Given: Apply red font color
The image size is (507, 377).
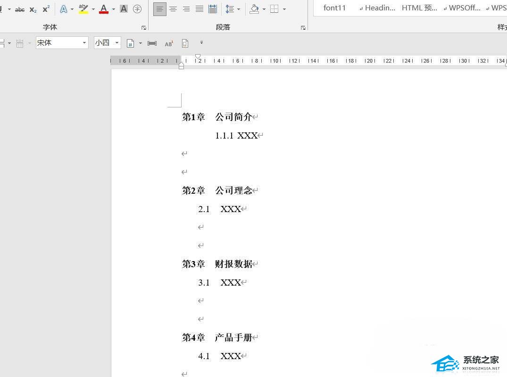Looking at the screenshot, I should click(103, 9).
